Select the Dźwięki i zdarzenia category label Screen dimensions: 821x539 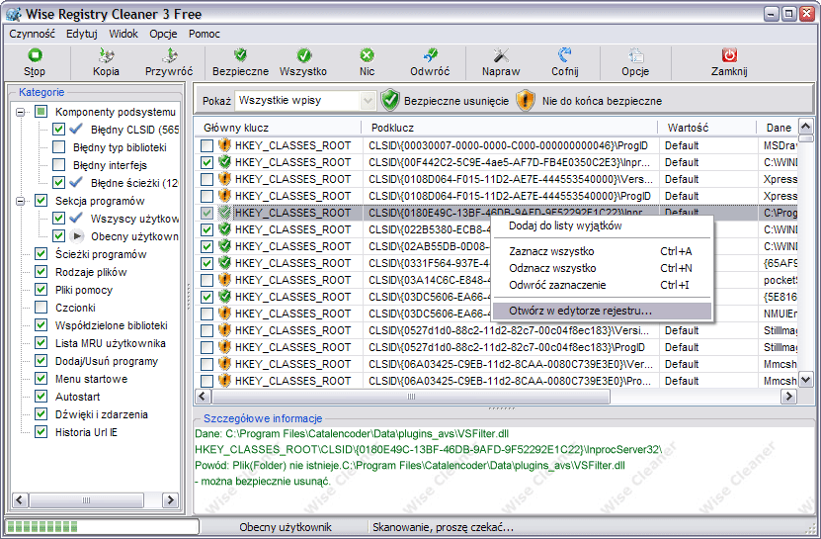click(102, 414)
